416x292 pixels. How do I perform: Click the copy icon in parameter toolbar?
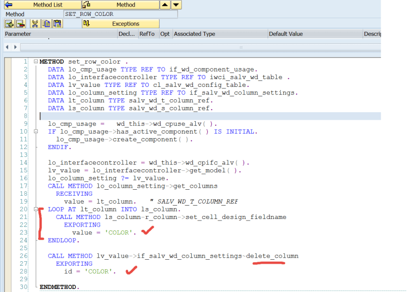46,24
